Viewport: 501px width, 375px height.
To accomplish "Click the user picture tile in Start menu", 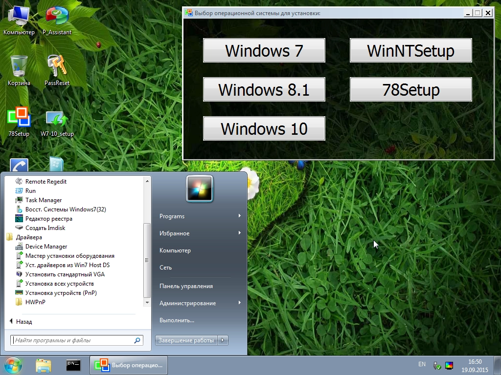I will coord(200,189).
